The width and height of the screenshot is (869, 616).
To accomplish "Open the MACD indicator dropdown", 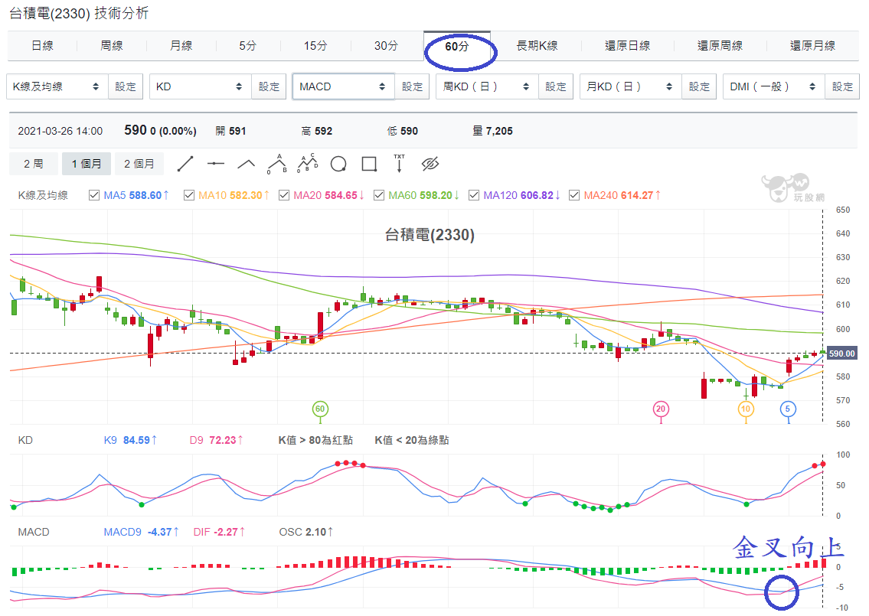I will pyautogui.click(x=344, y=86).
